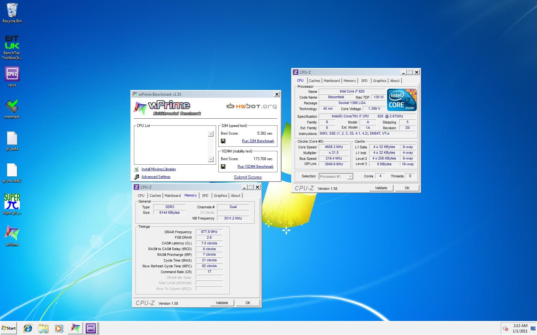Open About tab in CPU-Z memory window
Screen dimensions: 537x335
click(236, 196)
